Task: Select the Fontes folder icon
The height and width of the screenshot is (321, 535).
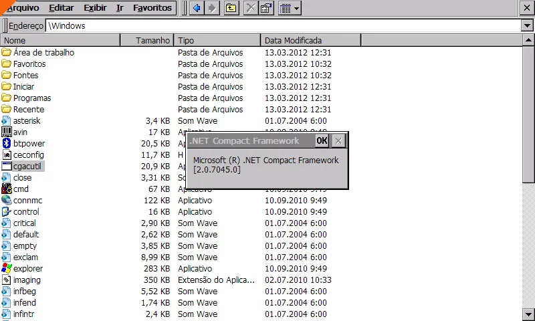Action: pos(6,75)
